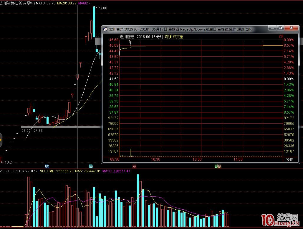Click the MA60 indicator label in the top bar
Image resolution: width=303 pixels, height=229 pixels.
click(84, 3)
